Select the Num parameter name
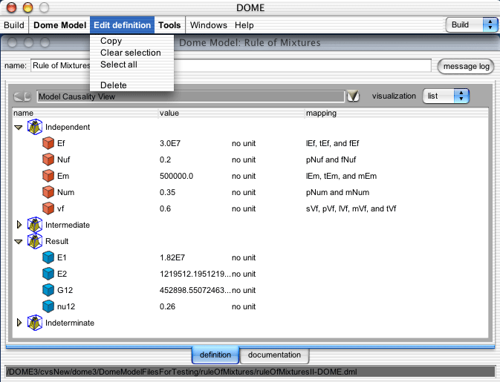500x382 pixels. tap(65, 192)
